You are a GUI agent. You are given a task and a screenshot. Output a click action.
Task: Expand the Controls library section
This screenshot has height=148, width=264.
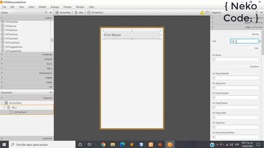(27, 59)
